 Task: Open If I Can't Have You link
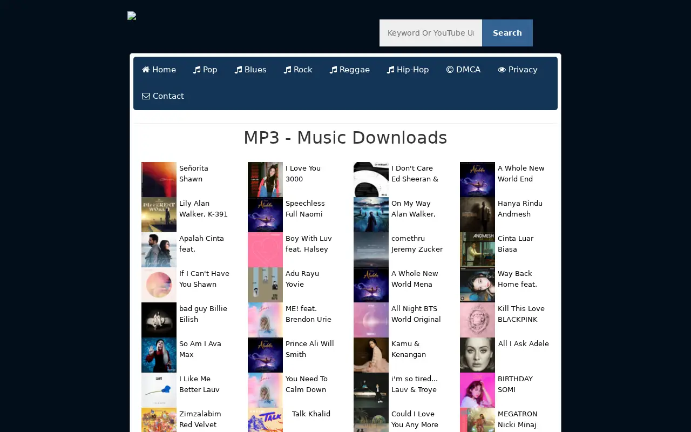pos(204,279)
